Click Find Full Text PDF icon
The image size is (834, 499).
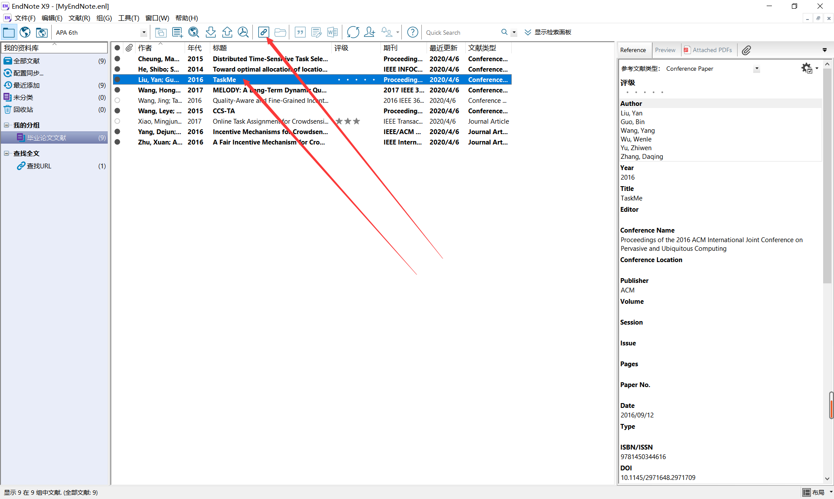243,32
